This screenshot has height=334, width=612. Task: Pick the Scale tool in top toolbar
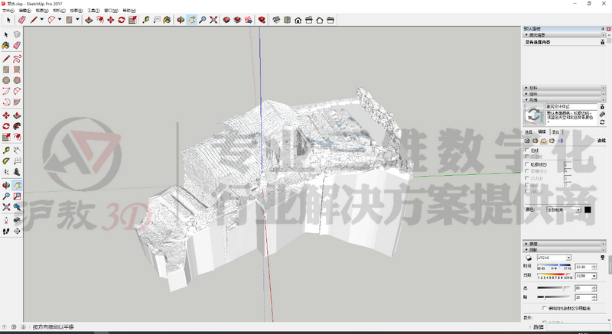132,20
